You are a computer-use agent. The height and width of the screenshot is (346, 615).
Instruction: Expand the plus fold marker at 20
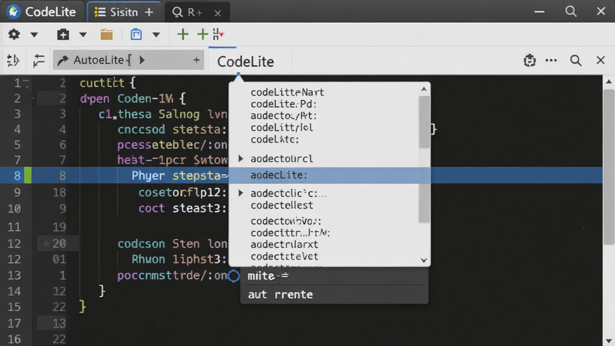tap(46, 244)
